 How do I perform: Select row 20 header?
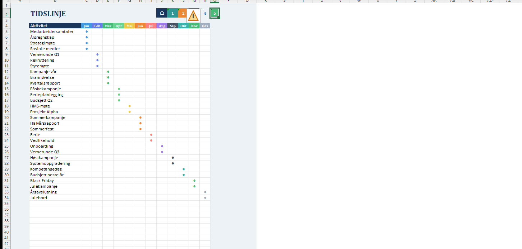tap(6, 118)
